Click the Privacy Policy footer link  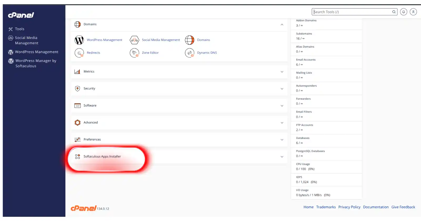point(349,207)
